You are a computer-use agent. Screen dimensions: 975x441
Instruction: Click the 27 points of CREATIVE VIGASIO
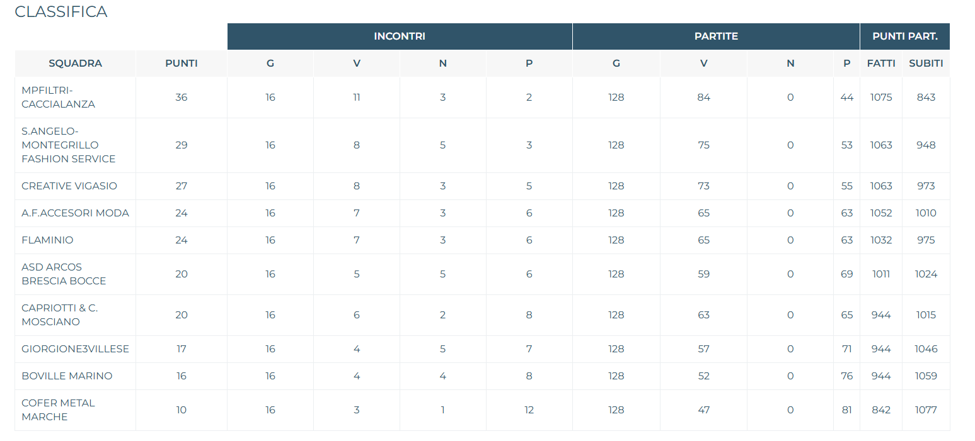pos(182,186)
